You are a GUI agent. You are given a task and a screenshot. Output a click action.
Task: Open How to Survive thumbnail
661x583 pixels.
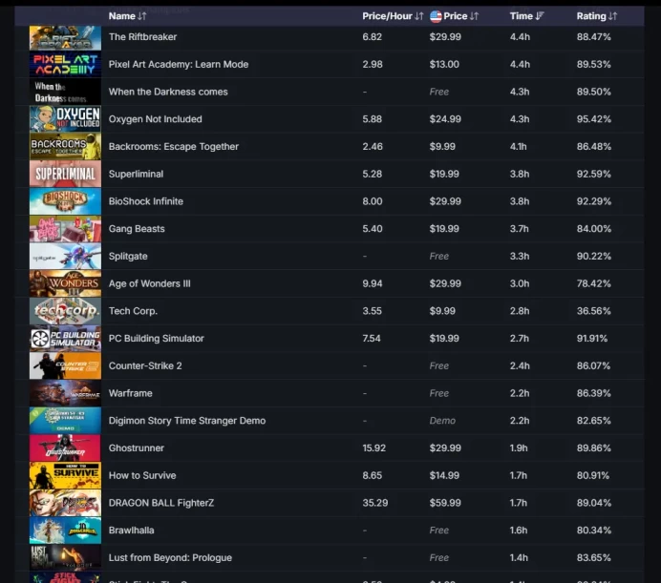coord(65,475)
